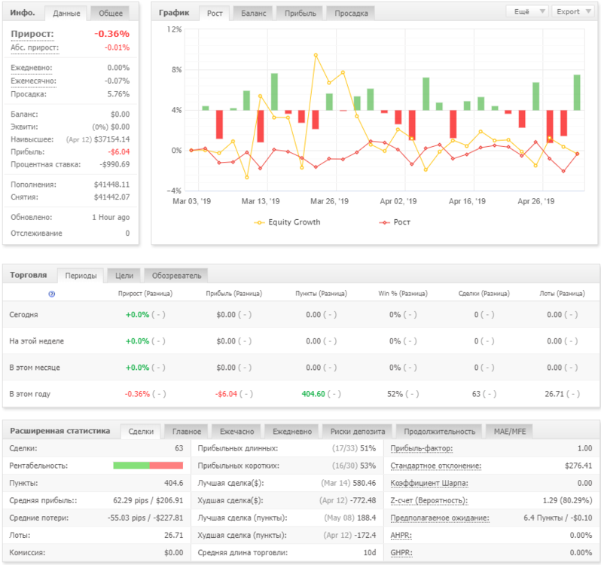Click the Пункты (Разница) column header
Image resolution: width=601 pixels, height=565 pixels.
click(321, 294)
